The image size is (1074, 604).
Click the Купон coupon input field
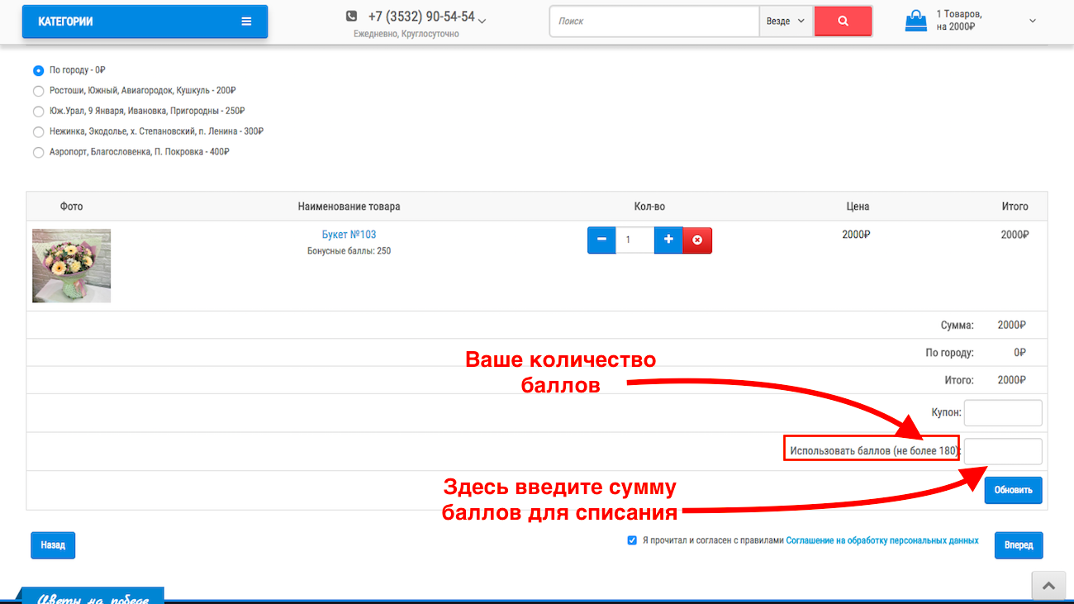pos(1003,413)
